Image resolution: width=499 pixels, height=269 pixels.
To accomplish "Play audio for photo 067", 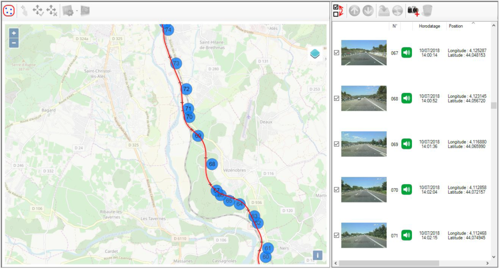I will pyautogui.click(x=406, y=53).
